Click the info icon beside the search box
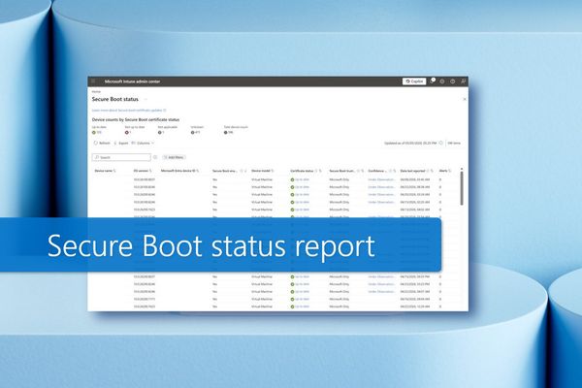 [155, 157]
